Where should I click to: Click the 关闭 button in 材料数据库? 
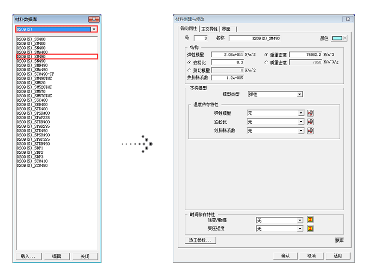point(85,256)
